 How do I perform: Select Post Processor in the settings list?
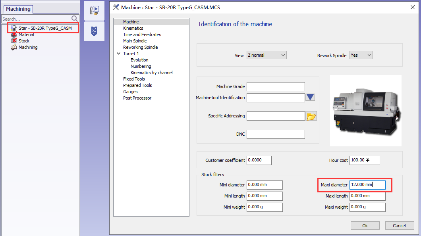137,98
